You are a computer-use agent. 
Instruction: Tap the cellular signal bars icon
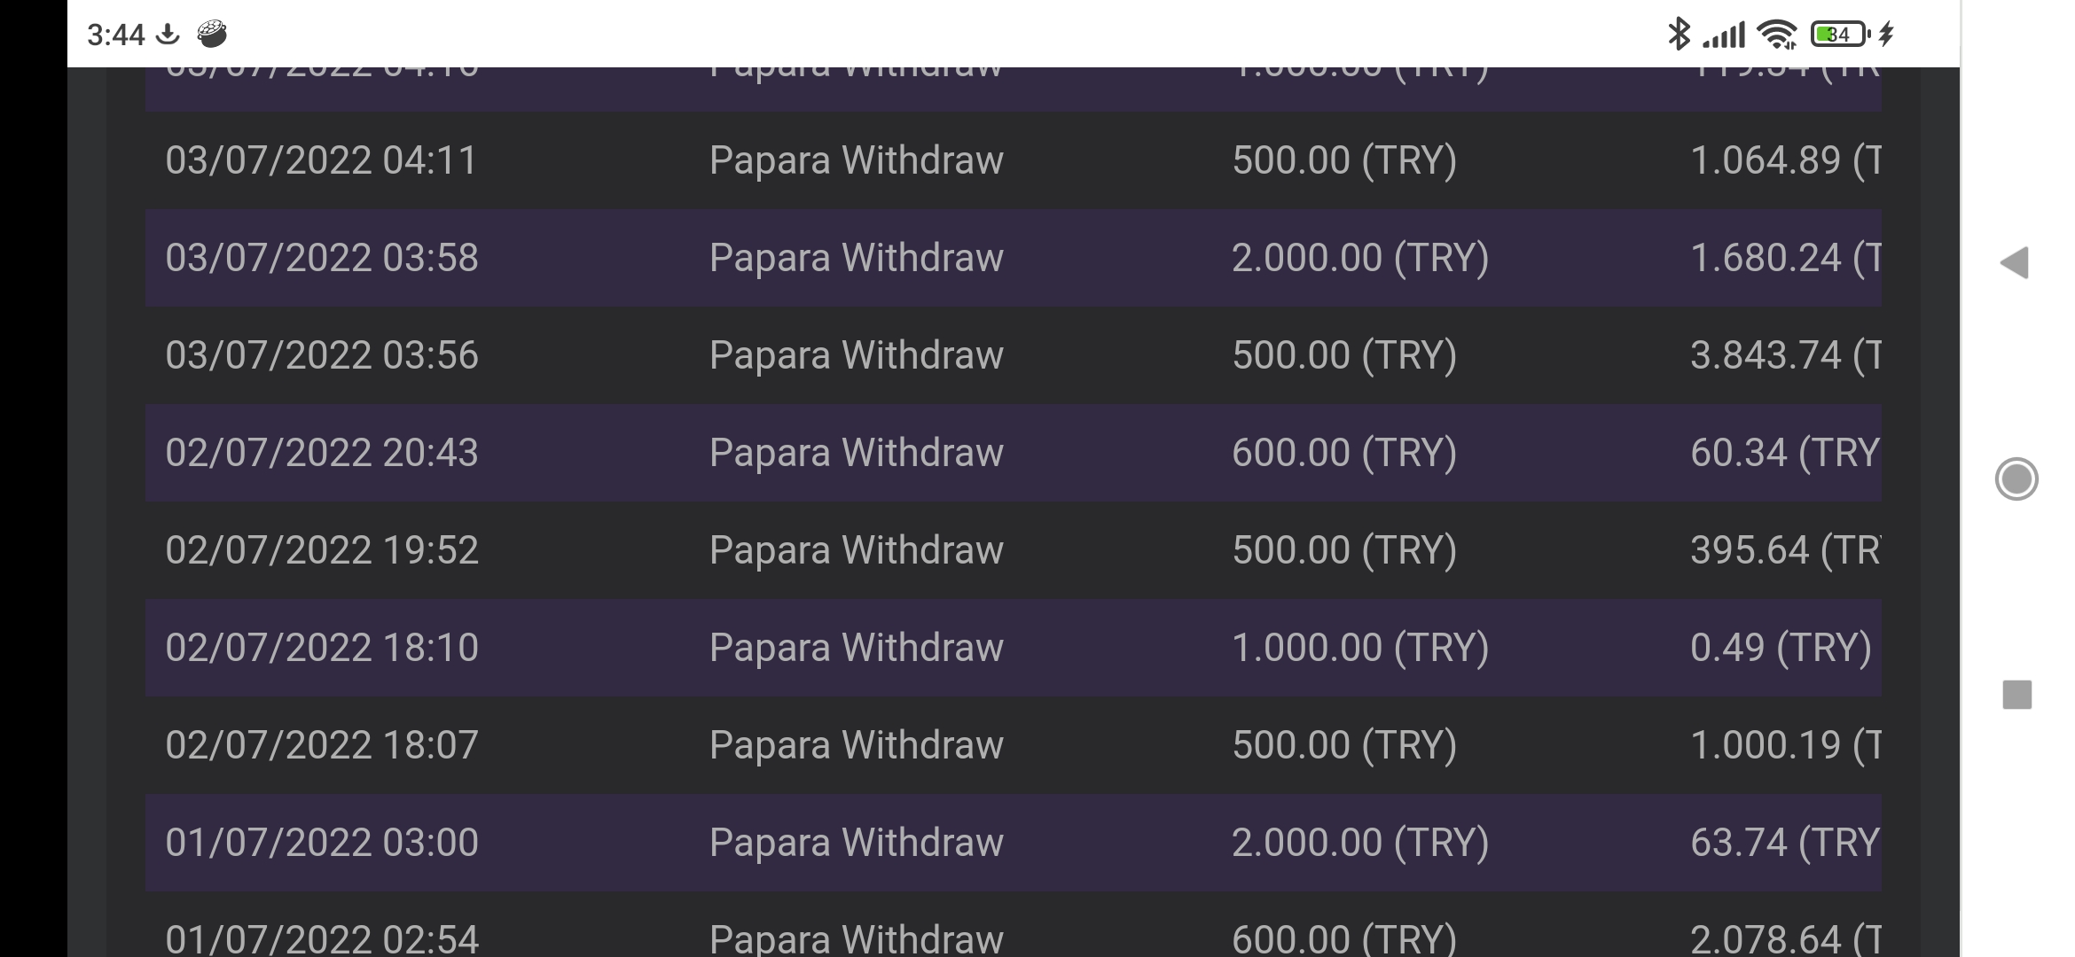tap(1724, 35)
